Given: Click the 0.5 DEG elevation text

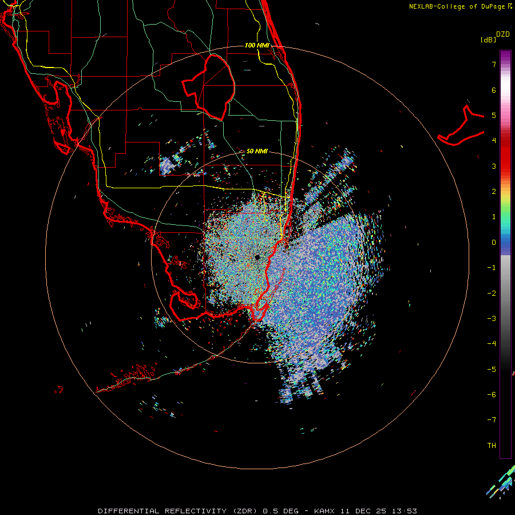Looking at the screenshot, I should click(280, 511).
